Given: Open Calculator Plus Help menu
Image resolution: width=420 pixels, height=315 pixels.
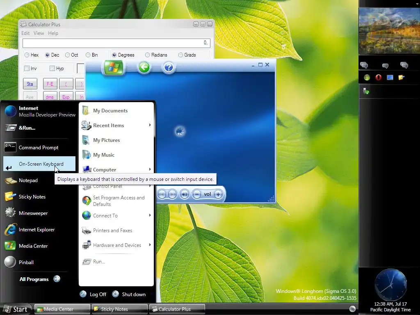Looking at the screenshot, I should [53, 33].
